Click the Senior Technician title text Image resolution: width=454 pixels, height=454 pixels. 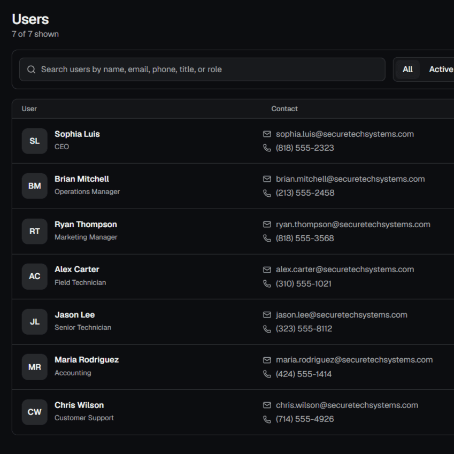(x=83, y=327)
